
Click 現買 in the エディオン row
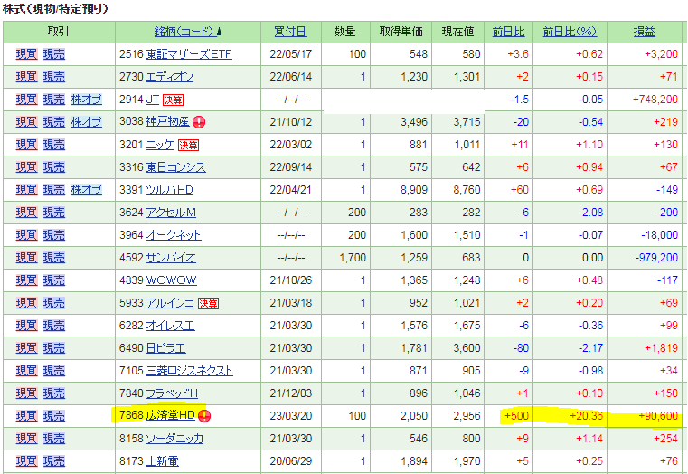point(27,77)
